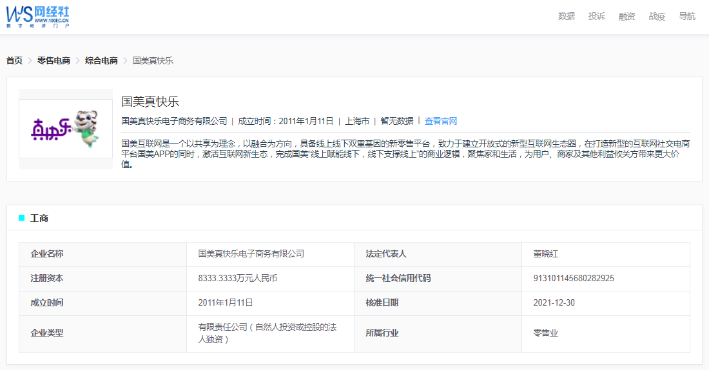The height and width of the screenshot is (370, 709).
Task: Visit the official site via 查看官网
Action: (441, 121)
